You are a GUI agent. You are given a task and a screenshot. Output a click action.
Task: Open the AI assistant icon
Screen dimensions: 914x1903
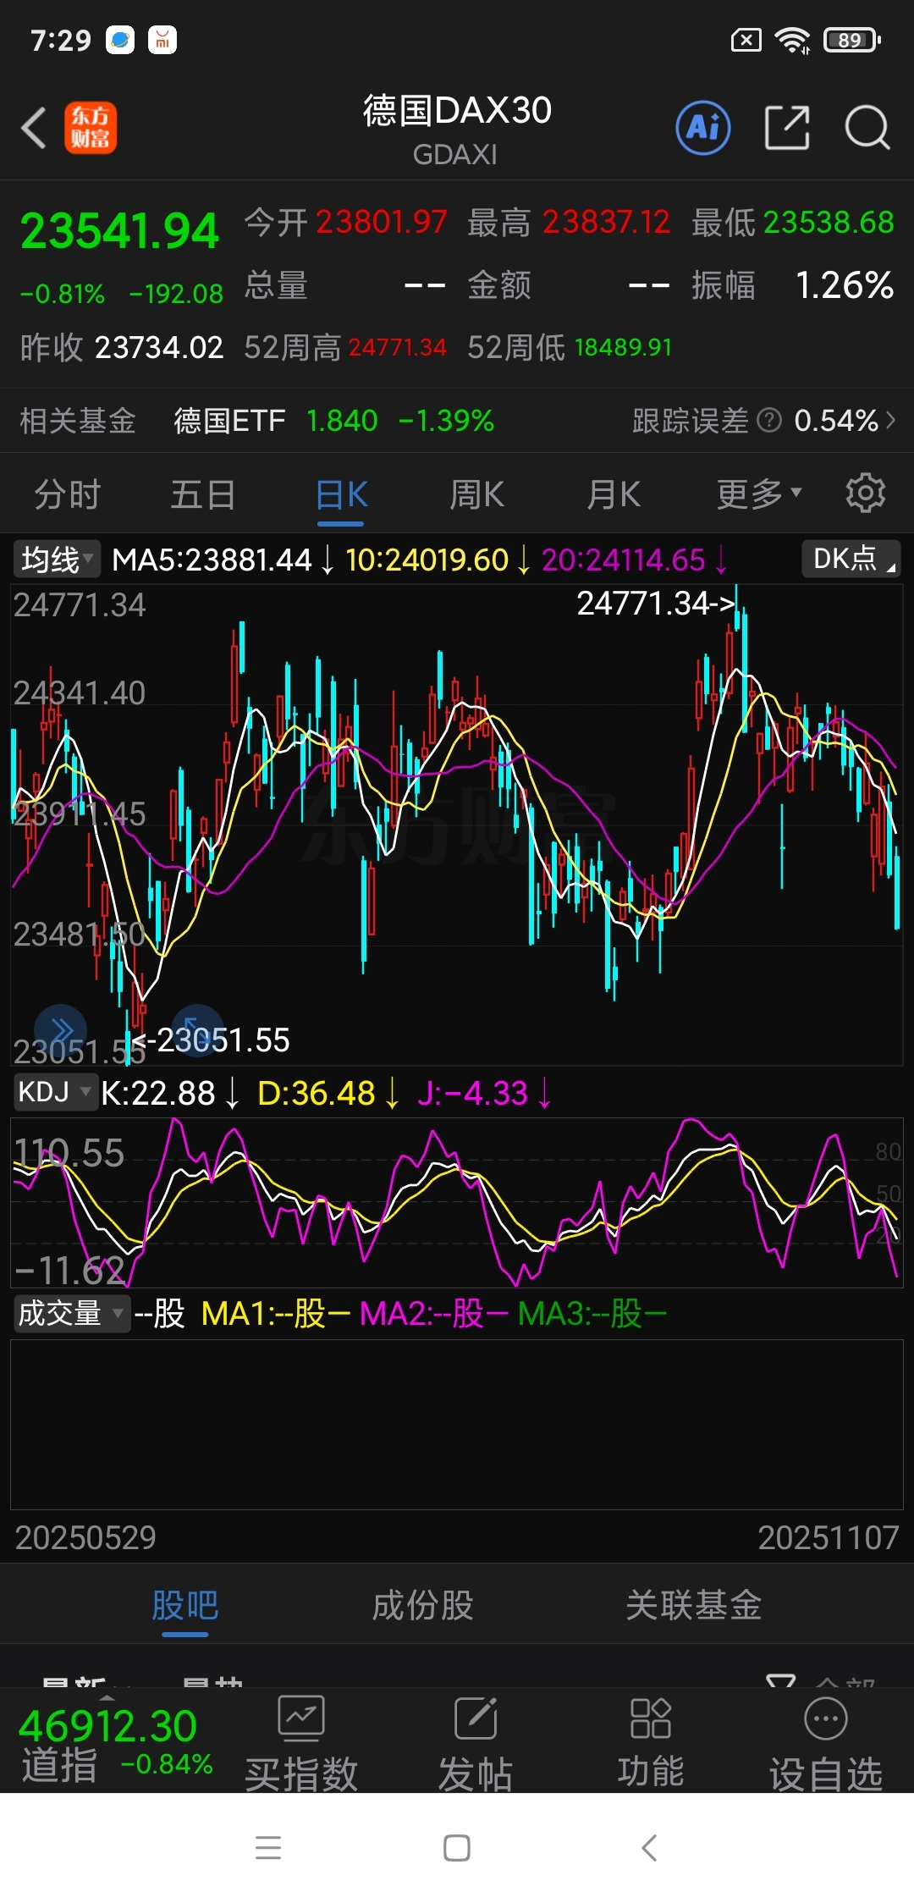pos(703,128)
